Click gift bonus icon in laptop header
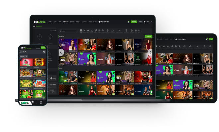The height and width of the screenshot is (132, 219). coord(128,22)
